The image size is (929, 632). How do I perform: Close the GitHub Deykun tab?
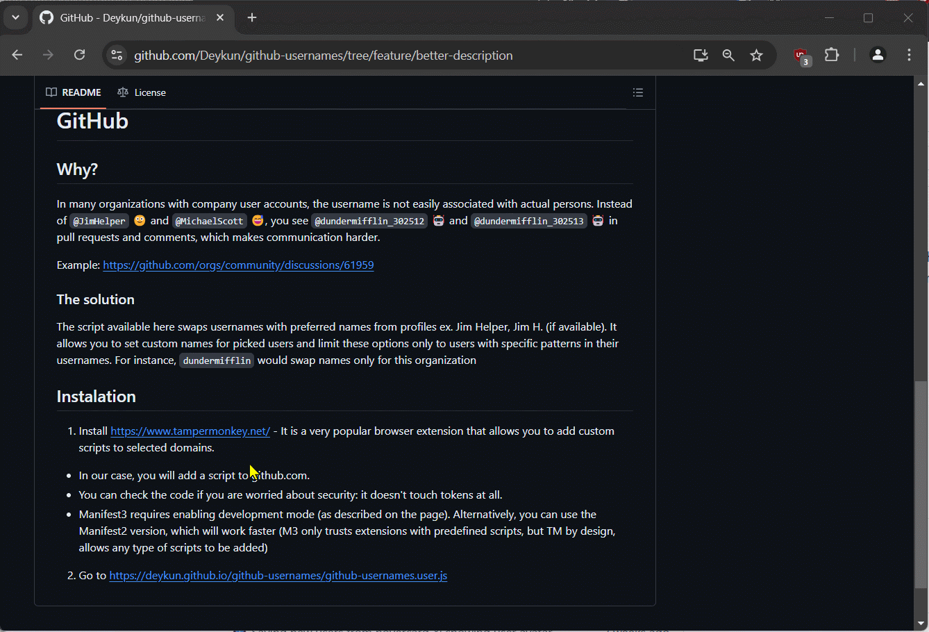[x=220, y=17]
